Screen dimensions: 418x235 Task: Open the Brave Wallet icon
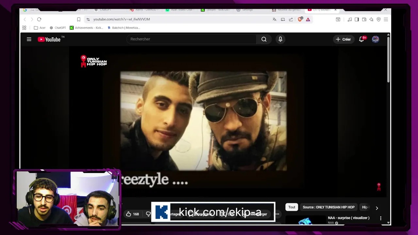(364, 20)
